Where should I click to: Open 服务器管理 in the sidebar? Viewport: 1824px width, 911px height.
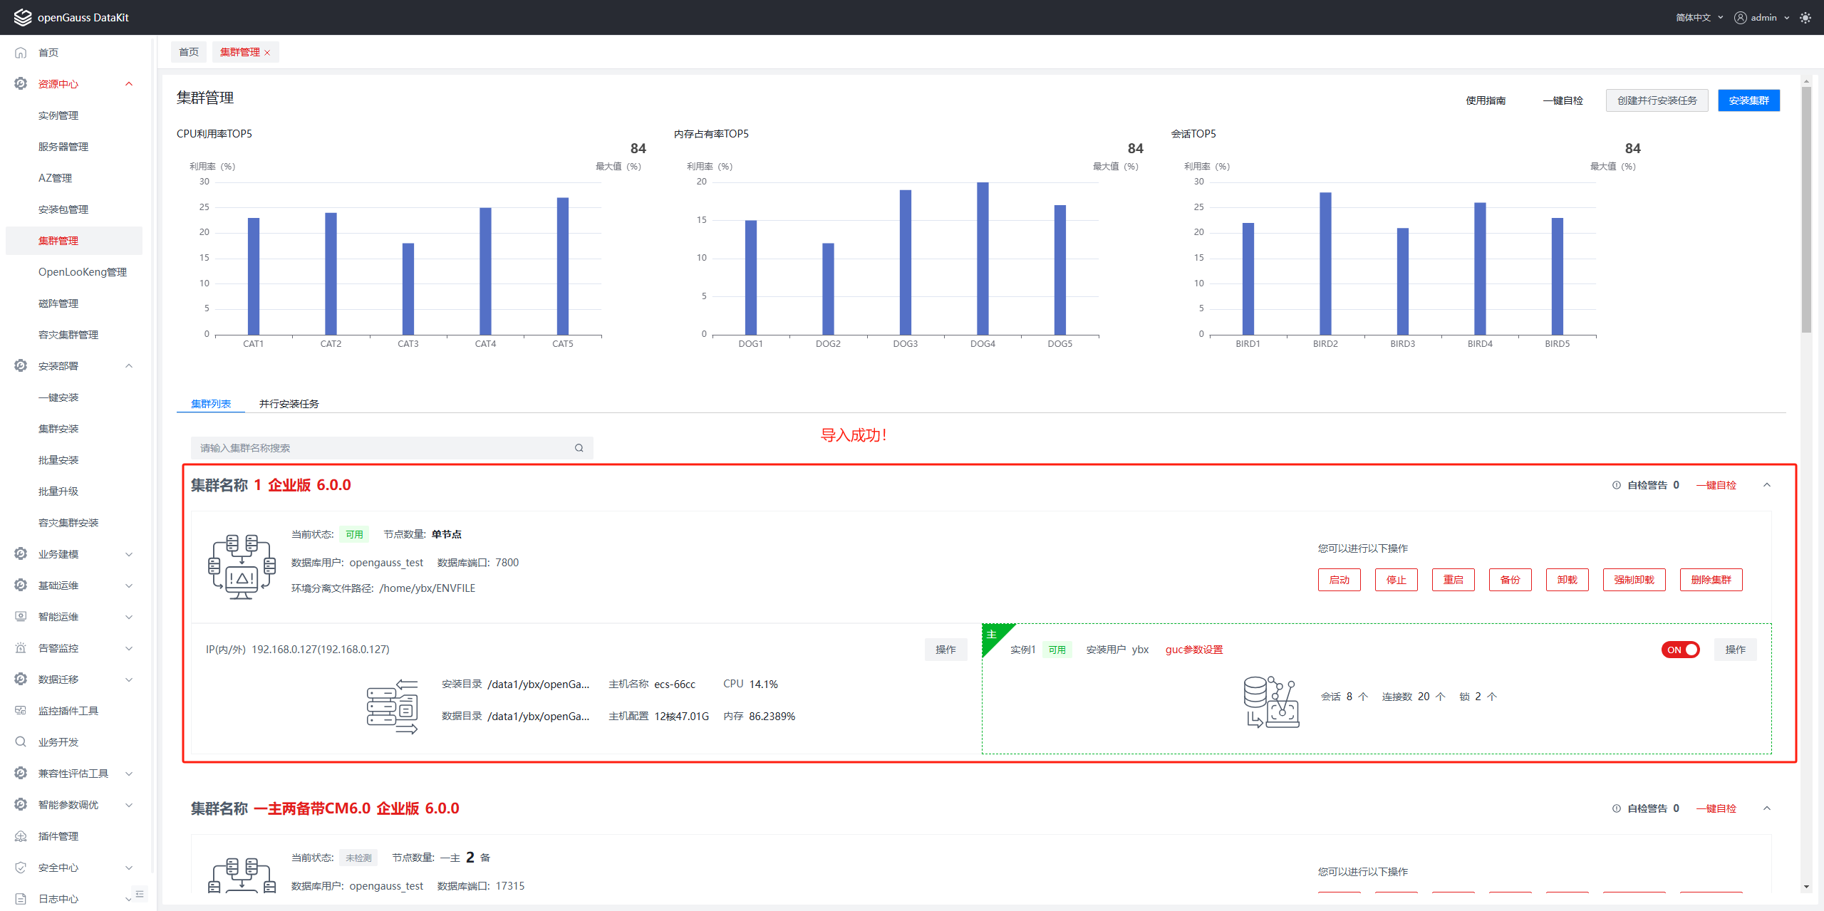click(x=63, y=147)
